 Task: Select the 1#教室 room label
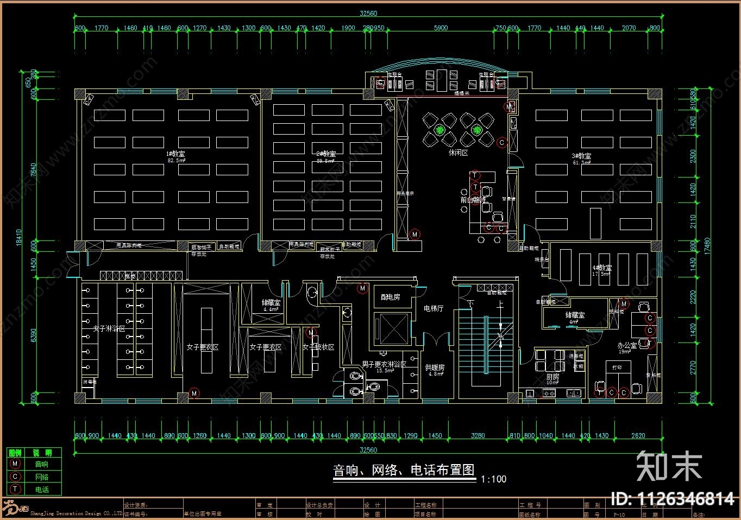click(175, 154)
